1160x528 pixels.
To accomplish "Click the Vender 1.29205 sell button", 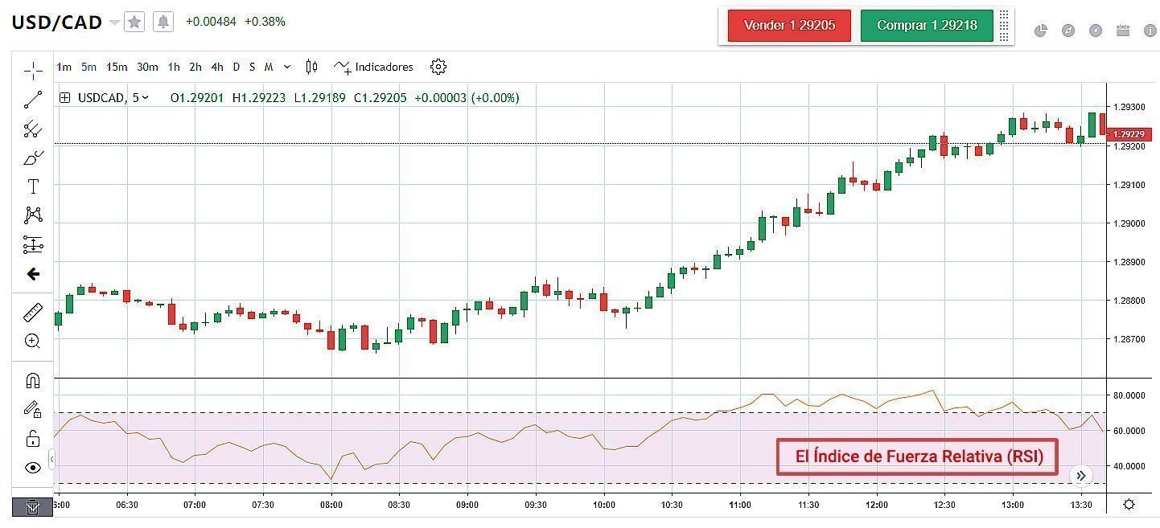I will pos(788,26).
